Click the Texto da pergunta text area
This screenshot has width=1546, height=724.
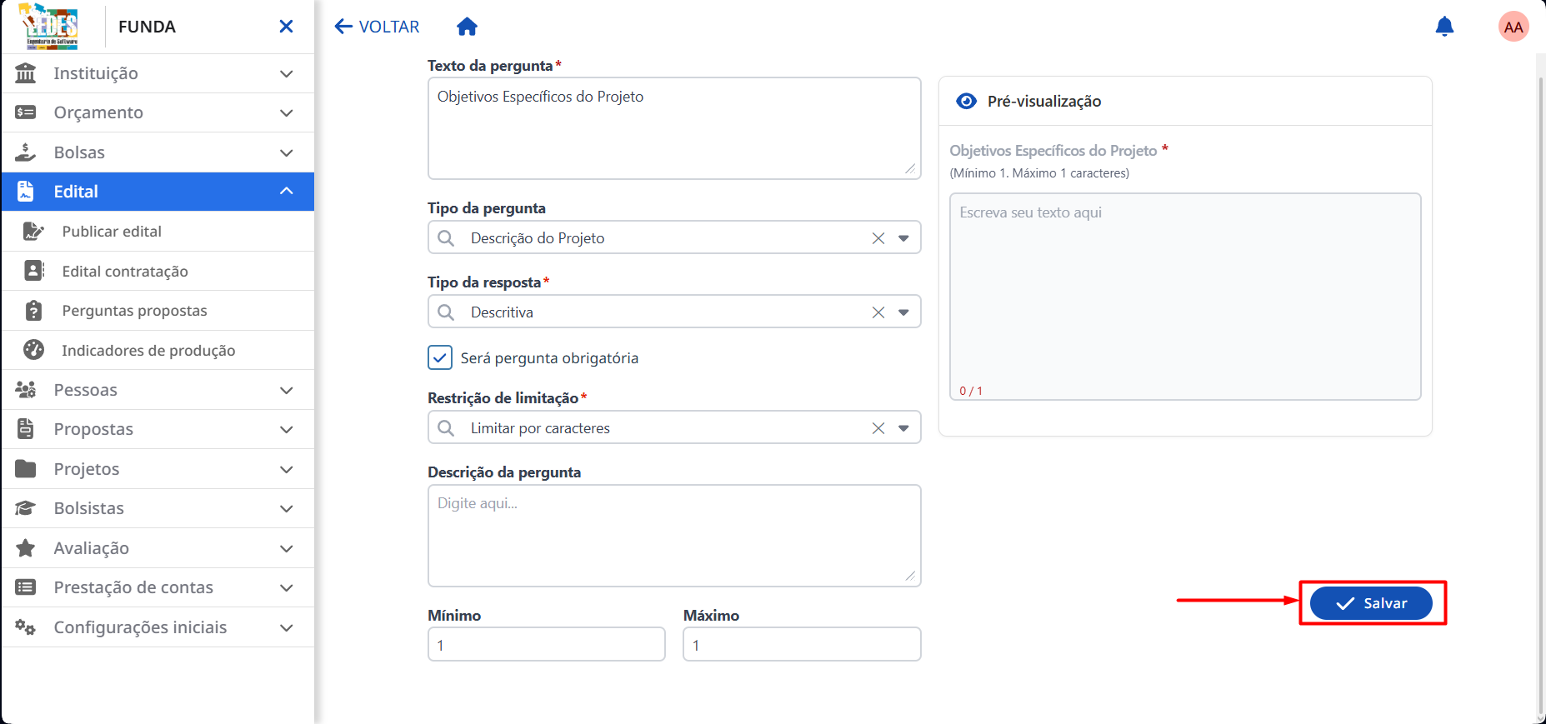pyautogui.click(x=674, y=128)
